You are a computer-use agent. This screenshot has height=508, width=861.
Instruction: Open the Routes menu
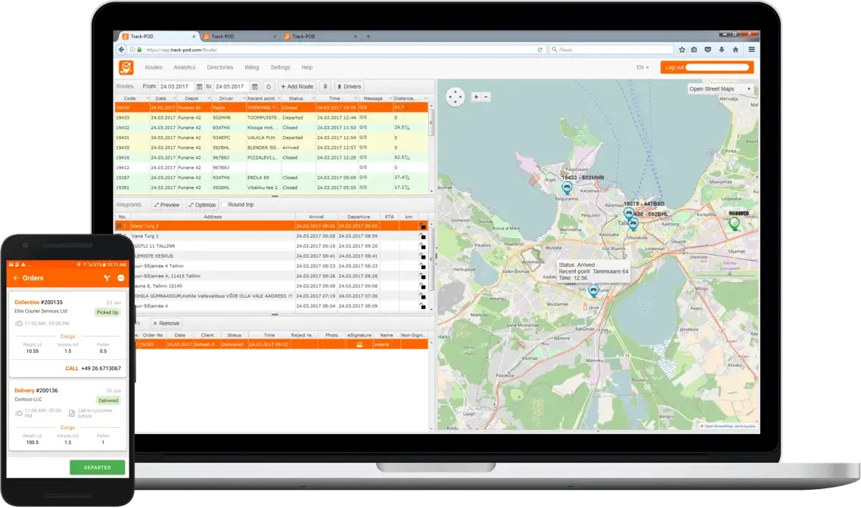154,67
